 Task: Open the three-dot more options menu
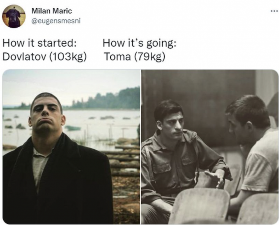[x=274, y=11]
